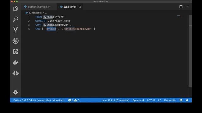Close the Dockerfile tab

click(80, 7)
